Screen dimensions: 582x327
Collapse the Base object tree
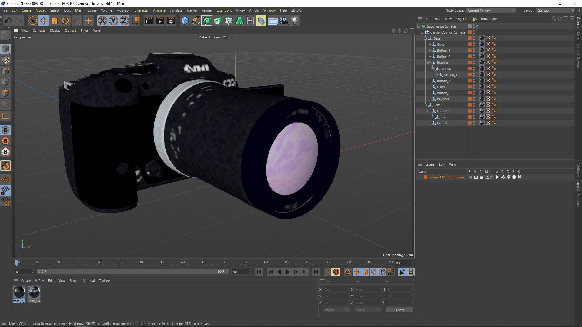(x=425, y=38)
